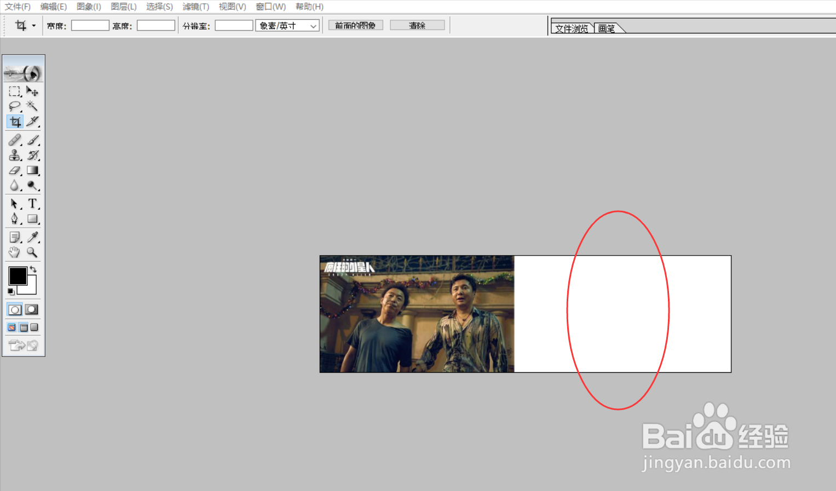Select the Gradient tool
Image resolution: width=836 pixels, height=491 pixels.
32,171
